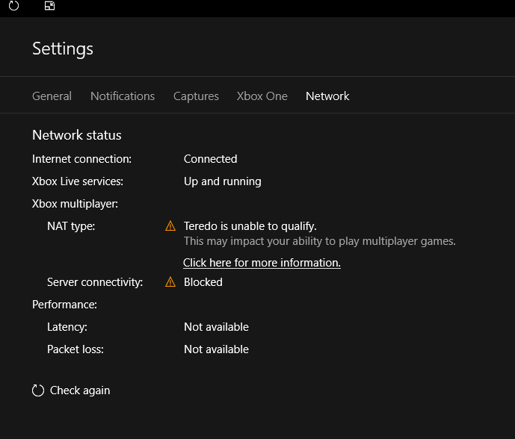
Task: Click the Settings page title
Action: click(63, 49)
